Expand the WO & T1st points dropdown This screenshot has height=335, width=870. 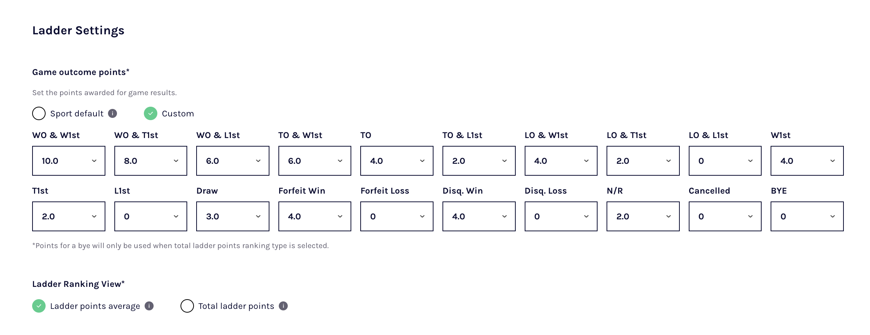[x=151, y=161]
